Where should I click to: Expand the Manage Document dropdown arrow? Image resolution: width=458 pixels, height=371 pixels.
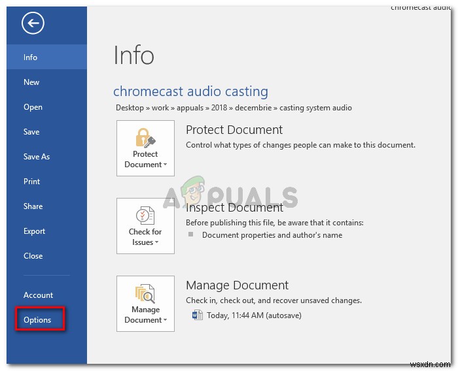click(x=166, y=320)
